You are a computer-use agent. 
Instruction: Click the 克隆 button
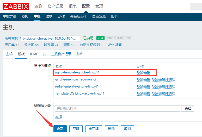click(x=76, y=129)
